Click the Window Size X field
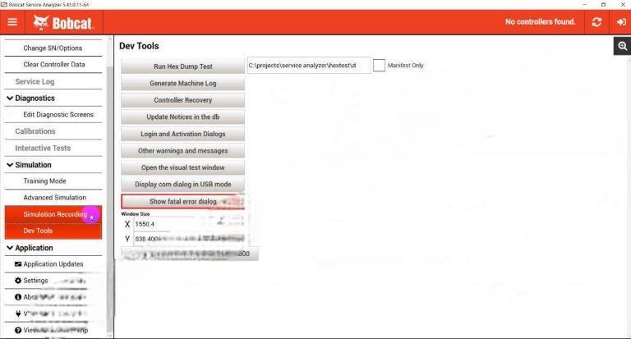The width and height of the screenshot is (631, 339). click(x=189, y=224)
